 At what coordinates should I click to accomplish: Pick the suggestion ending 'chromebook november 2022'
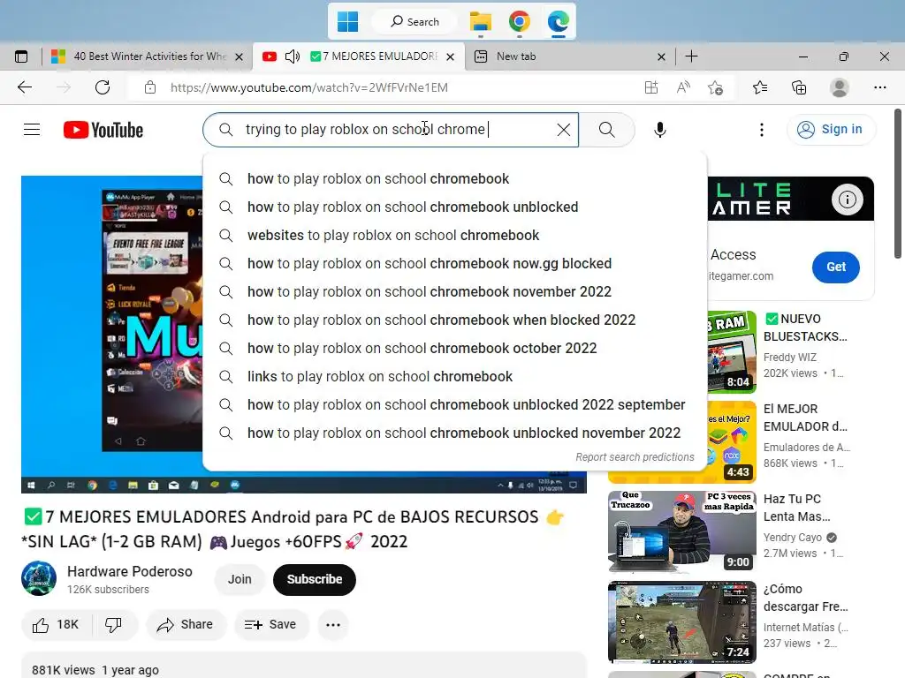tap(455, 291)
